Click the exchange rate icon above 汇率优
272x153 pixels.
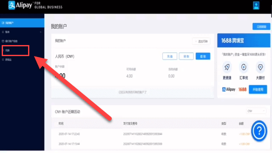coord(244,67)
